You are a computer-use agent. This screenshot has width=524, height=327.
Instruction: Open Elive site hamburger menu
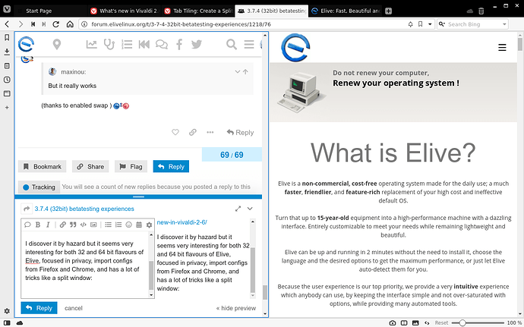pos(502,48)
